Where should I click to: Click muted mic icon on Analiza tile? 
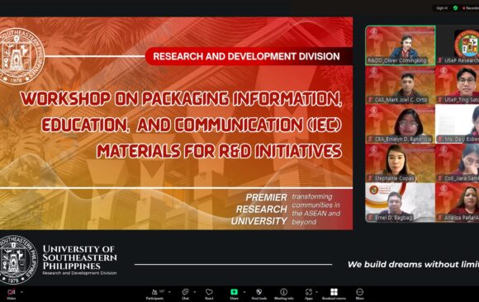click(x=440, y=218)
